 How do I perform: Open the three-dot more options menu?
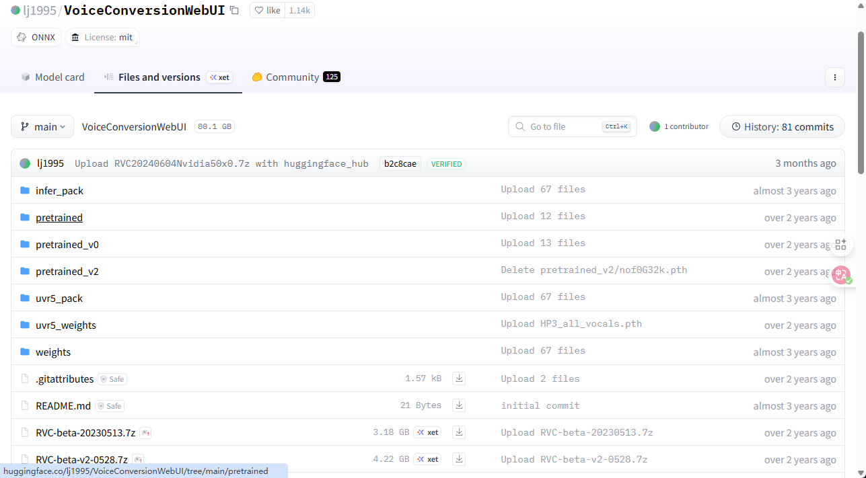pyautogui.click(x=834, y=77)
